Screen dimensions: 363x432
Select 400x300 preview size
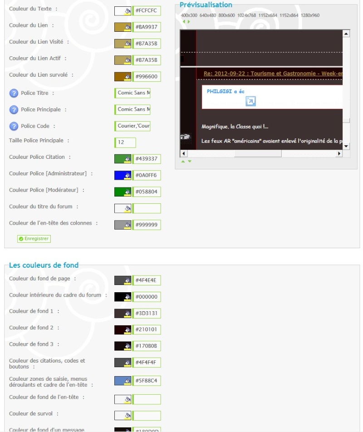189,15
